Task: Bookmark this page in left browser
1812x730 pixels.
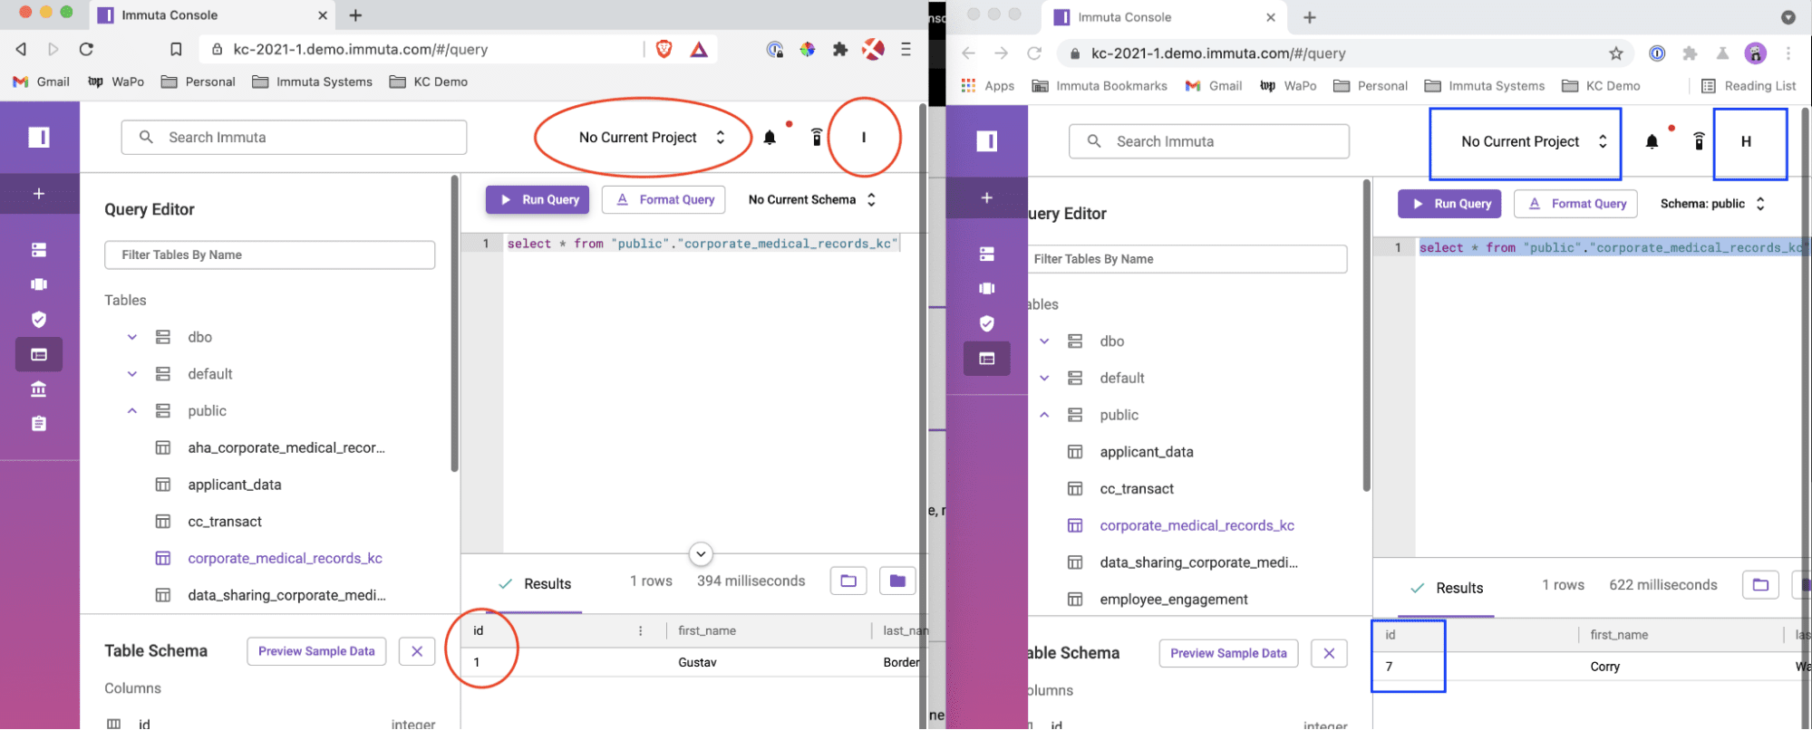Action: tap(177, 49)
